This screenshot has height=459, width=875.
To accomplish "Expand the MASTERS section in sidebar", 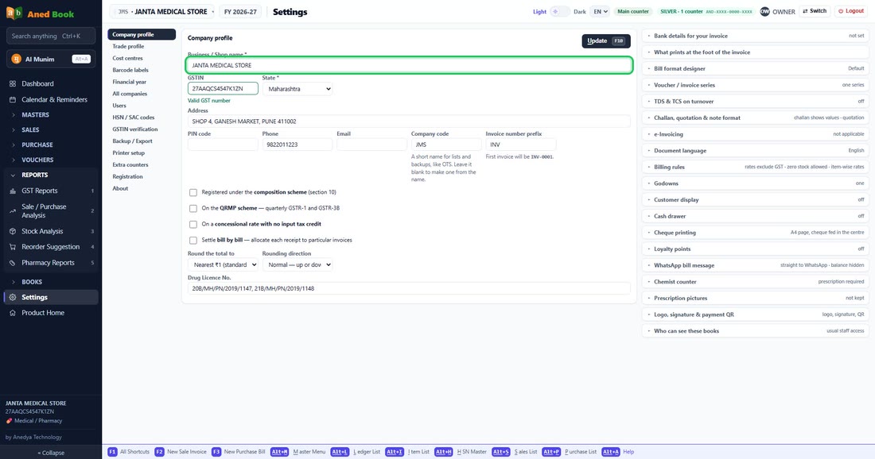I will [x=50, y=114].
